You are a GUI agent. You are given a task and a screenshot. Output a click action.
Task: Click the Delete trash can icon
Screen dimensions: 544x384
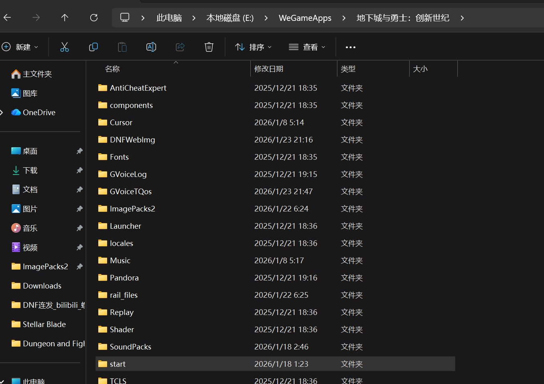[x=209, y=47]
